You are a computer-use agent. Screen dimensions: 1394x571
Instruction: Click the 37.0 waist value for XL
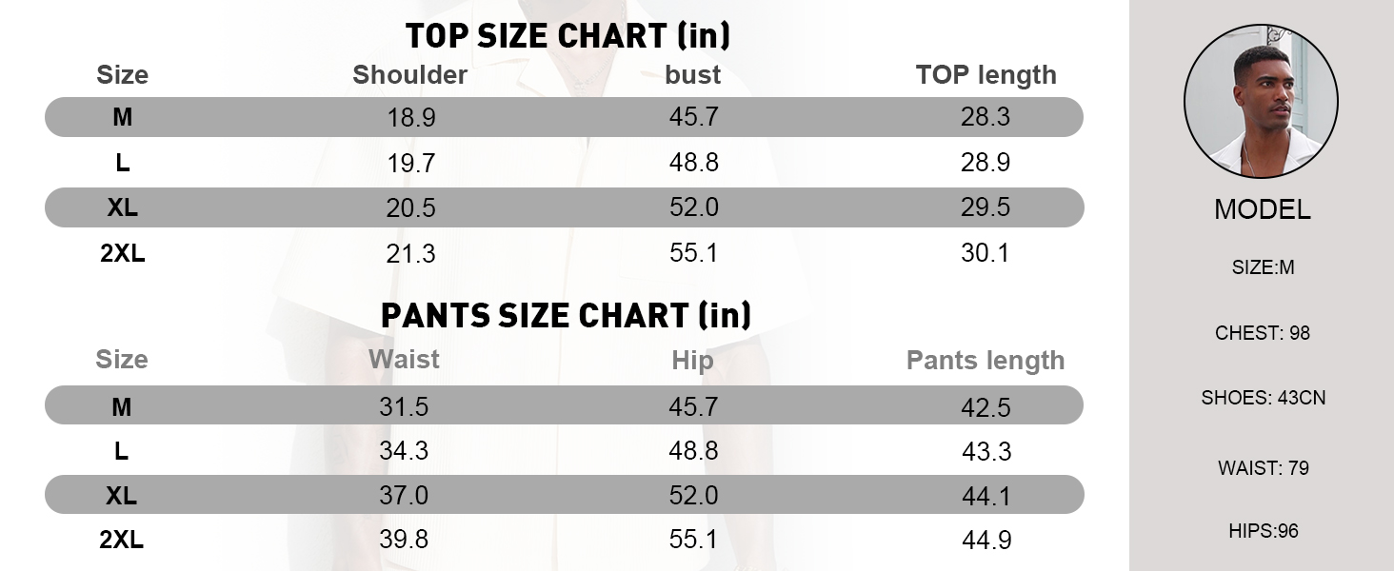[x=404, y=496]
